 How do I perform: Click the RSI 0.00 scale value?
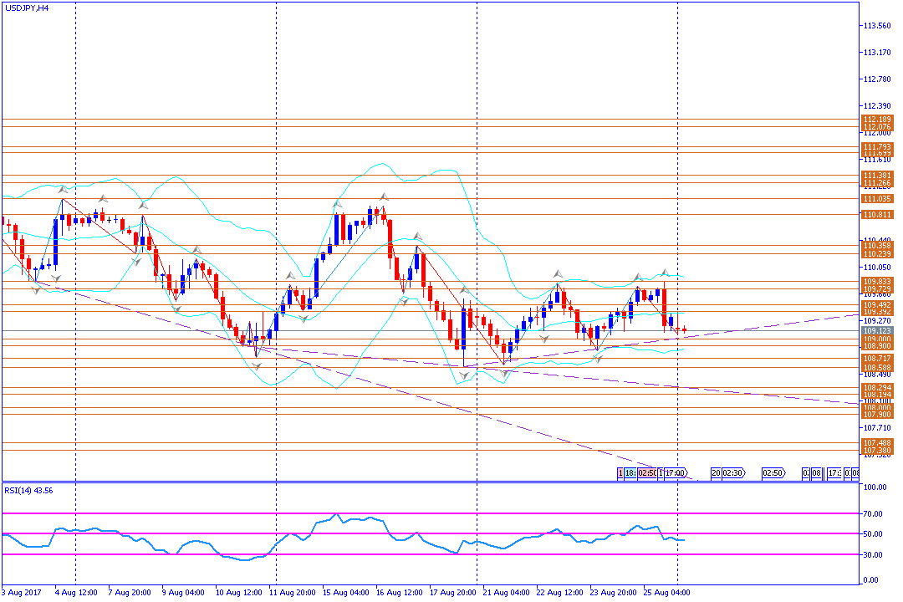[x=872, y=581]
